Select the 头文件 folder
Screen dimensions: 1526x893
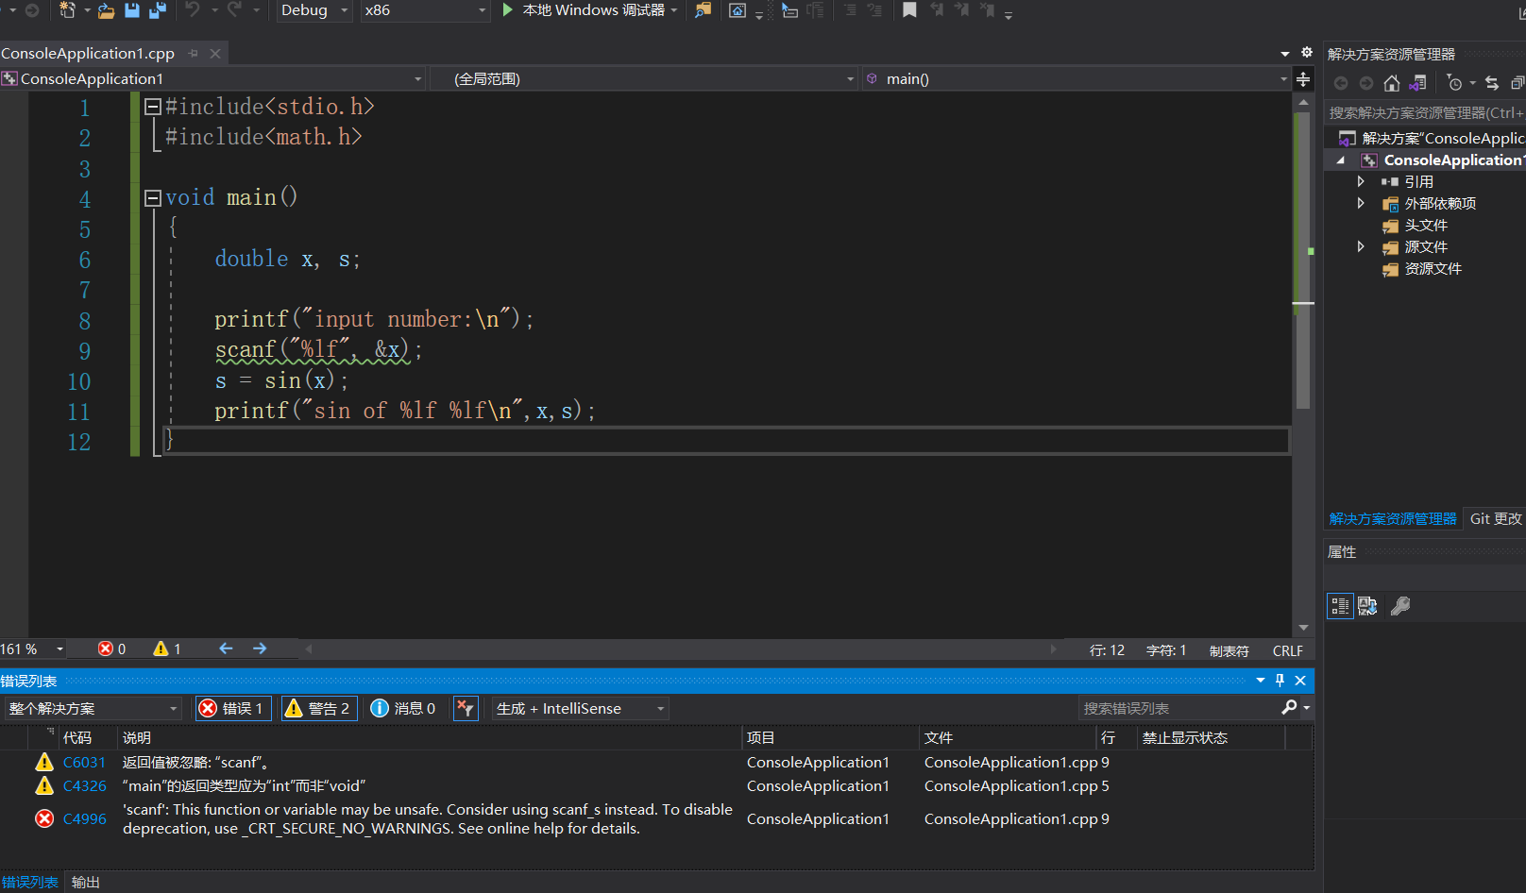tap(1426, 225)
